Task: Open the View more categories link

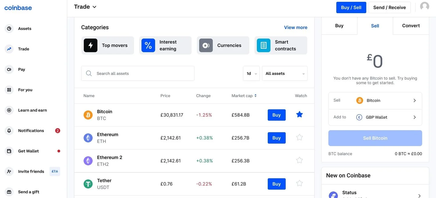Action: point(296,28)
